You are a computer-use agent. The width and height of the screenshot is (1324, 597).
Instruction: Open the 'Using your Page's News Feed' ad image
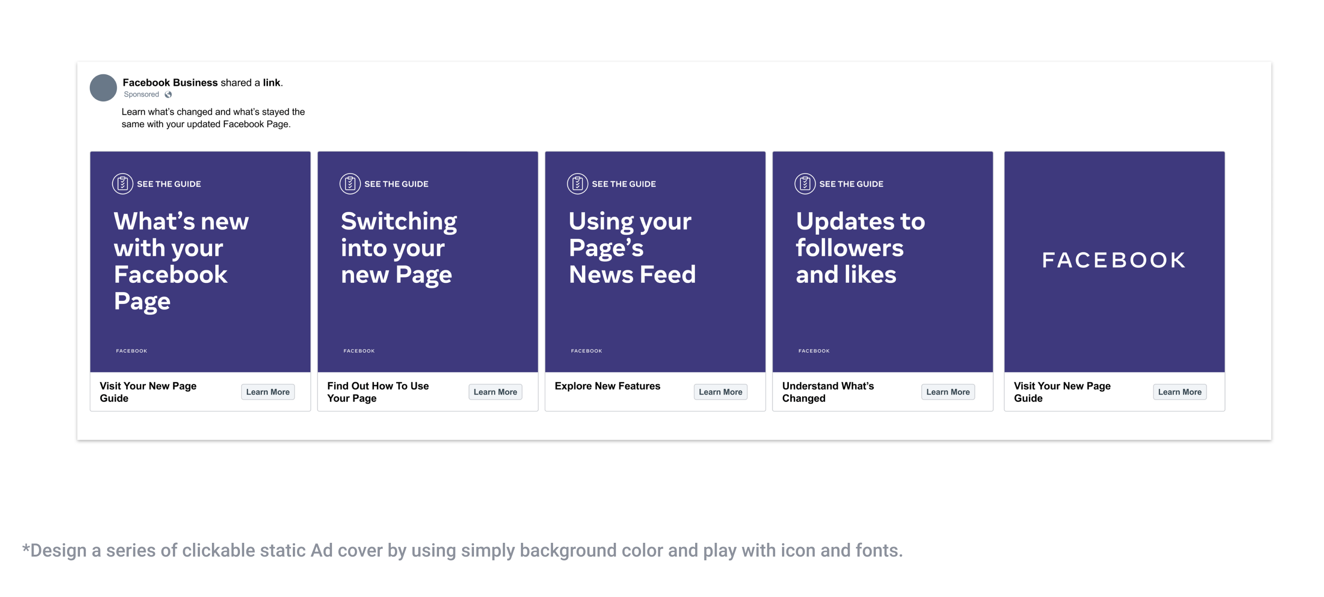tap(655, 262)
